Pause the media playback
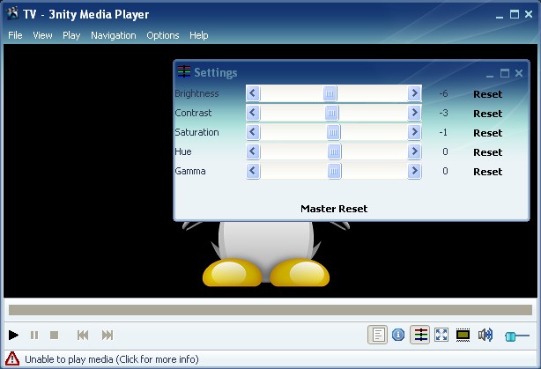 [34, 335]
